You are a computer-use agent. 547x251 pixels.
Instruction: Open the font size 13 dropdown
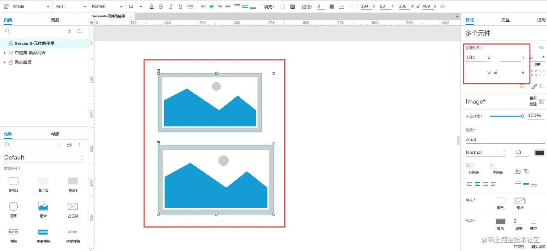[x=135, y=7]
